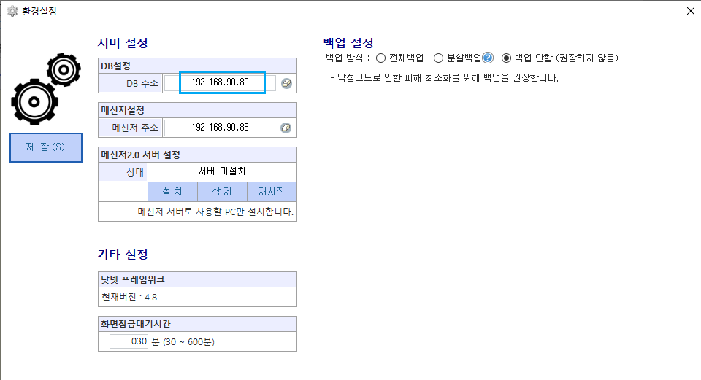This screenshot has width=701, height=380.
Task: Click the eraser icon beside DB 주소
Action: click(x=286, y=83)
